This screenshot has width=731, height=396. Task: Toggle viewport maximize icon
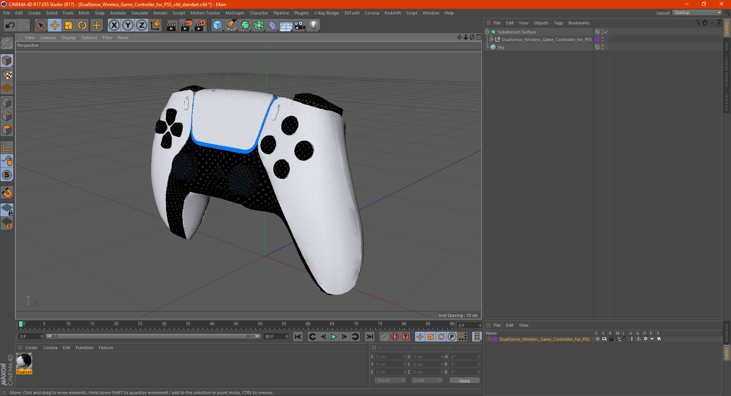(x=479, y=37)
